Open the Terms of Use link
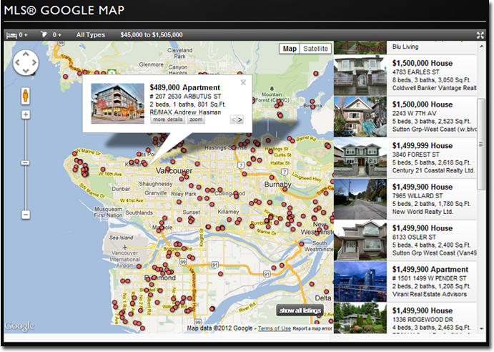This screenshot has width=494, height=352. [x=274, y=328]
